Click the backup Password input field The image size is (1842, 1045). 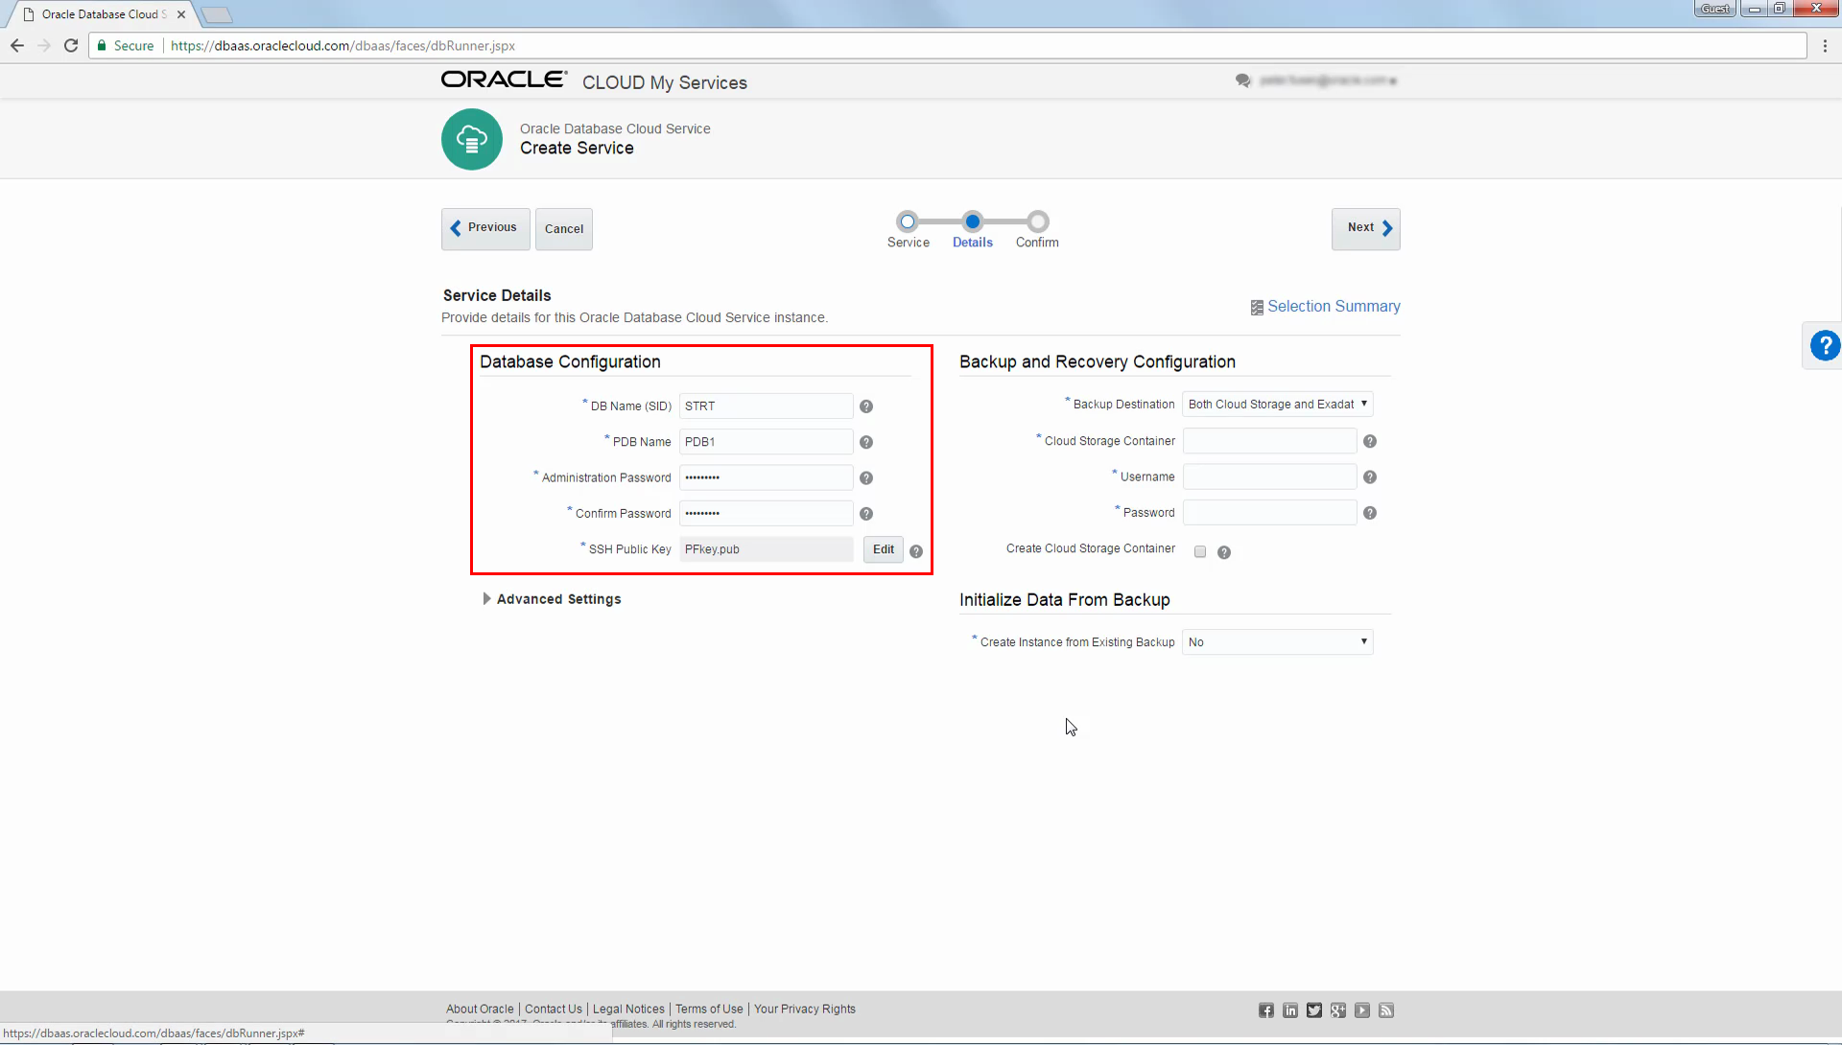[1269, 513]
